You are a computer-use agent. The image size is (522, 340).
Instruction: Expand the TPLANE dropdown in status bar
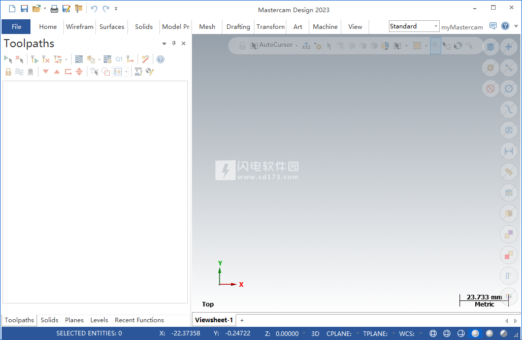point(394,333)
